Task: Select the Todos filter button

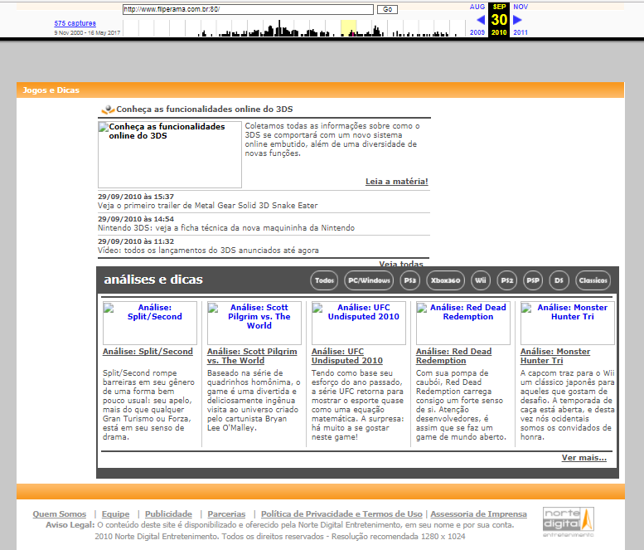Action: [x=324, y=280]
